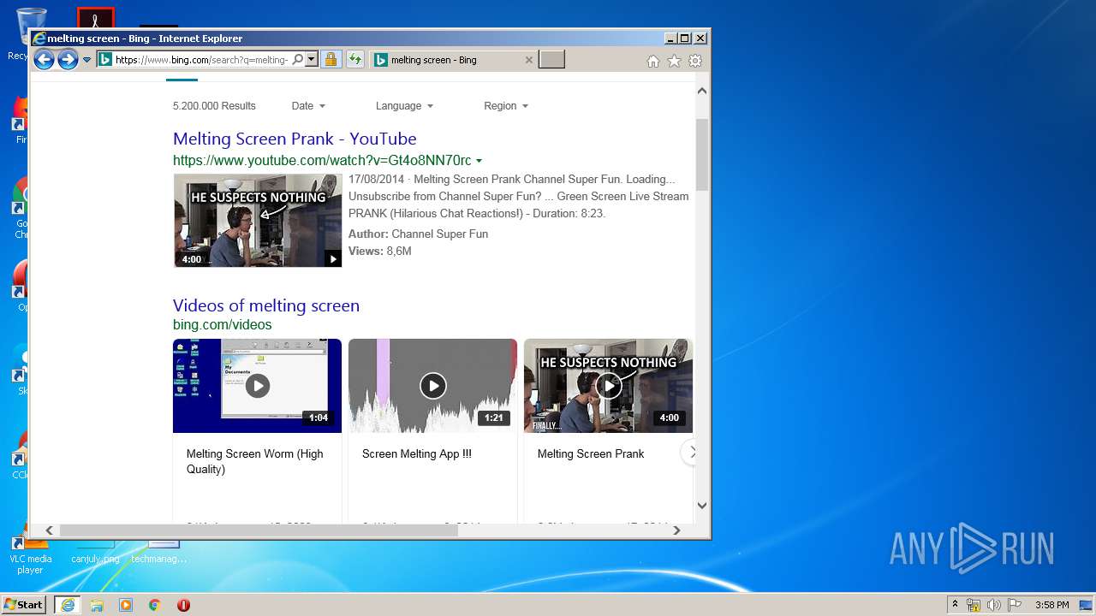The width and height of the screenshot is (1096, 616).
Task: Expand the Language filter dropdown
Action: 404,106
